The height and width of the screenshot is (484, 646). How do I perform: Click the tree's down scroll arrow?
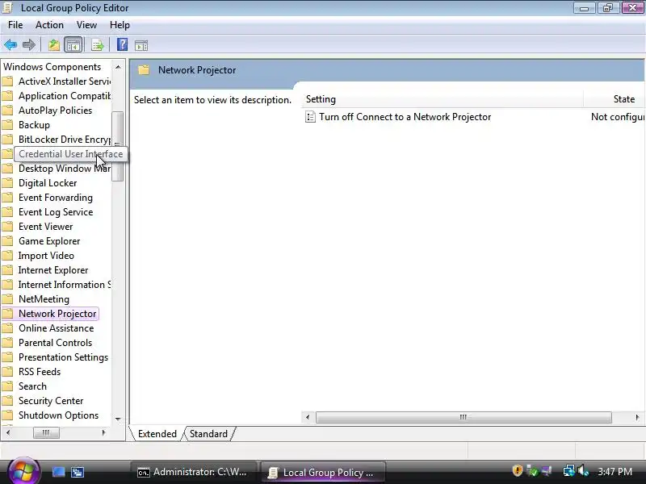118,419
